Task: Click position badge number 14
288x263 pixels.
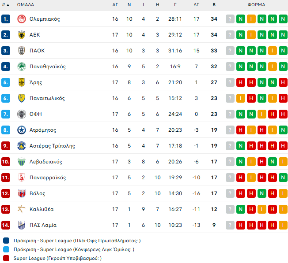Action: (x=6, y=225)
